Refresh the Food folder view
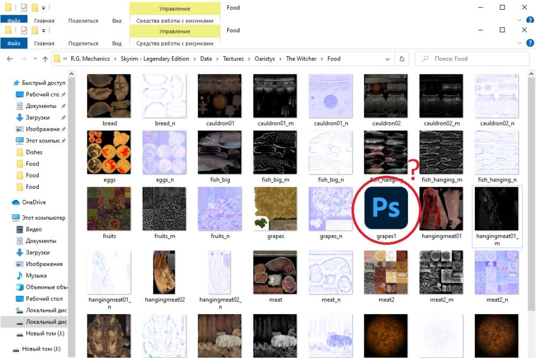The height and width of the screenshot is (358, 536). (402, 59)
